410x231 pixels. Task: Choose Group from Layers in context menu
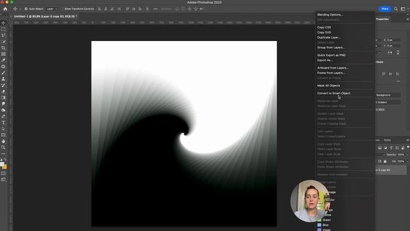click(331, 47)
